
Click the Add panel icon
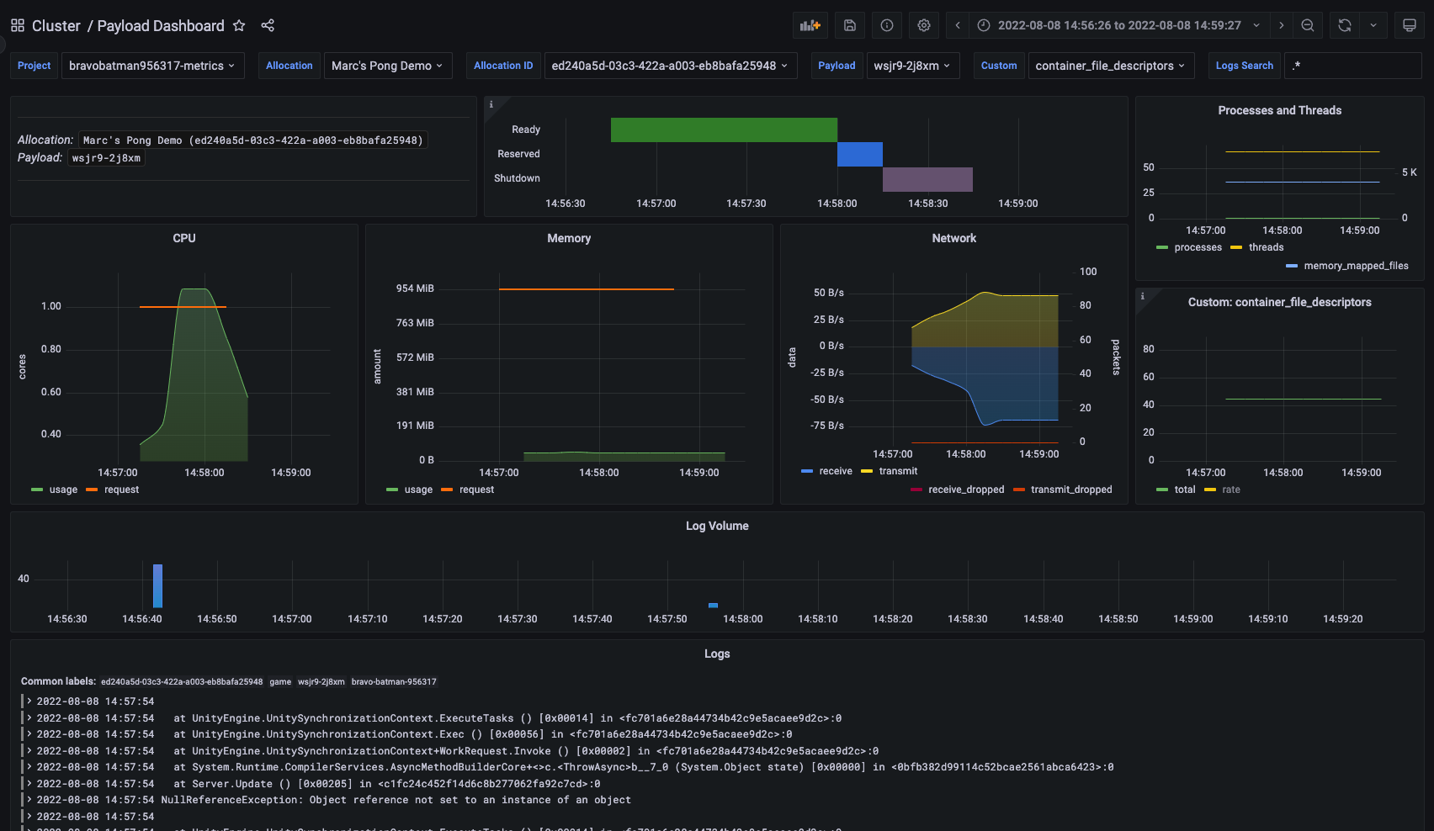click(x=810, y=25)
